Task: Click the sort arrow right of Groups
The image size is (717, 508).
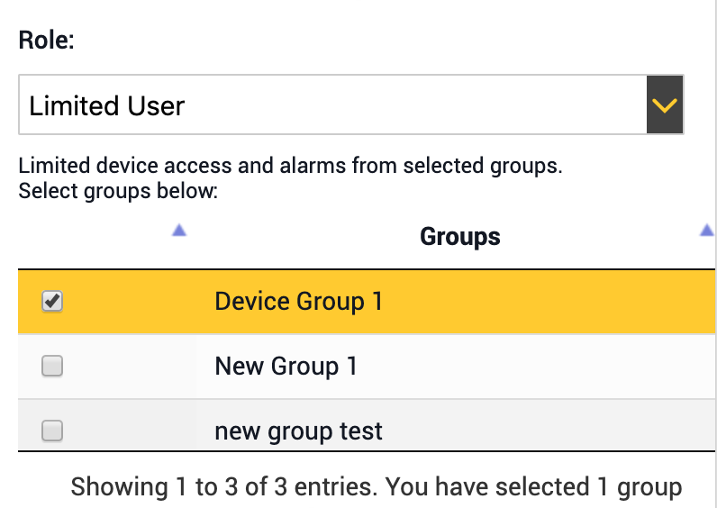Action: click(x=707, y=230)
